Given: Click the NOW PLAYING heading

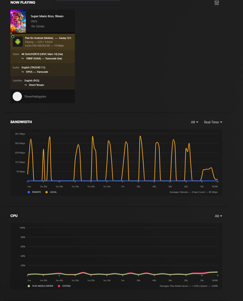Looking at the screenshot, I should pos(23,3).
